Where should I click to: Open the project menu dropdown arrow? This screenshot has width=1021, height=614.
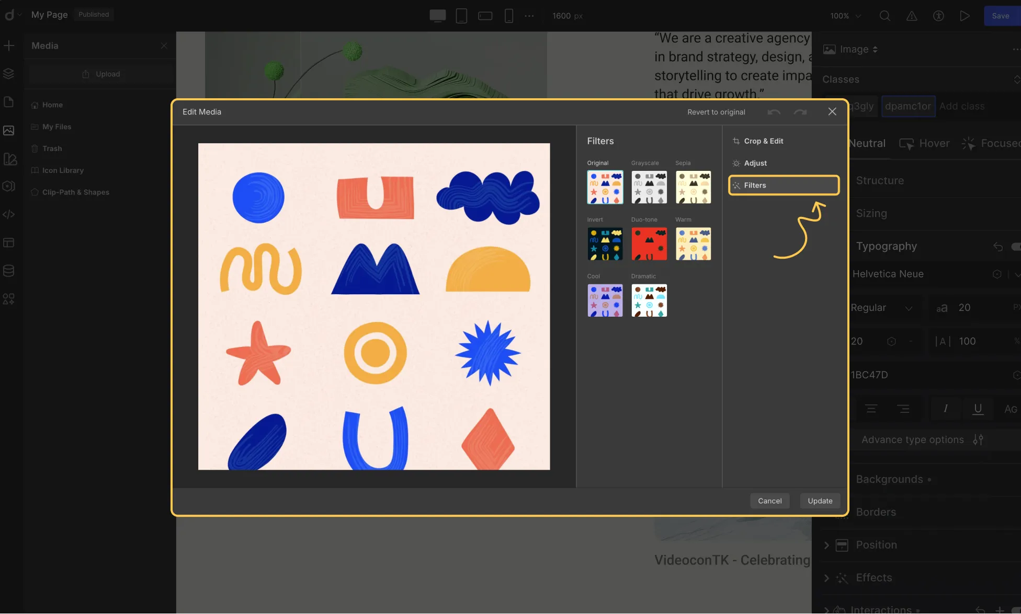(x=19, y=15)
